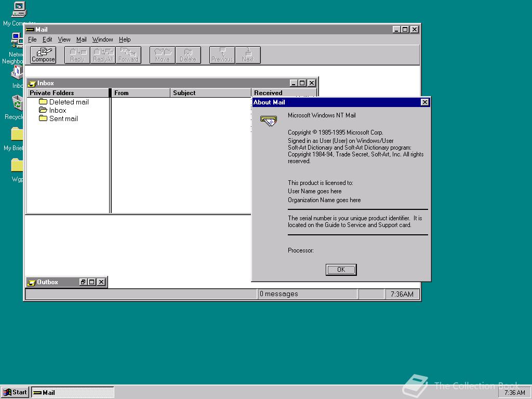Select the Sent mail folder

coord(58,118)
